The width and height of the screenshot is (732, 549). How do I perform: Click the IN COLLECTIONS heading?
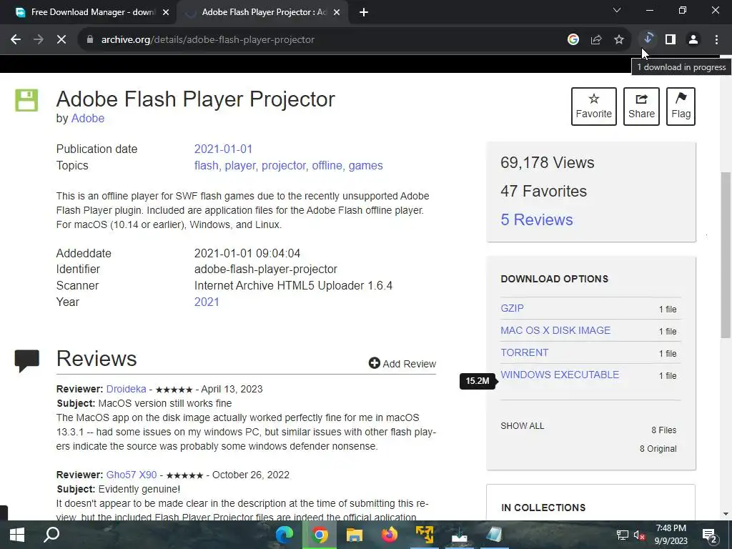point(543,508)
